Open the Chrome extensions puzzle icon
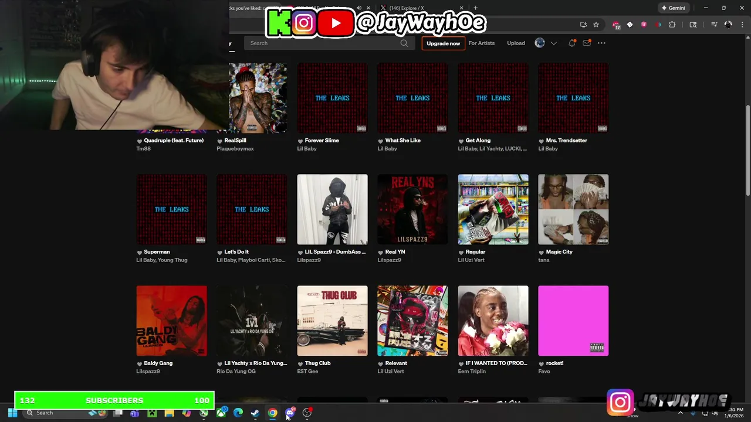Image resolution: width=751 pixels, height=422 pixels. coord(672,25)
